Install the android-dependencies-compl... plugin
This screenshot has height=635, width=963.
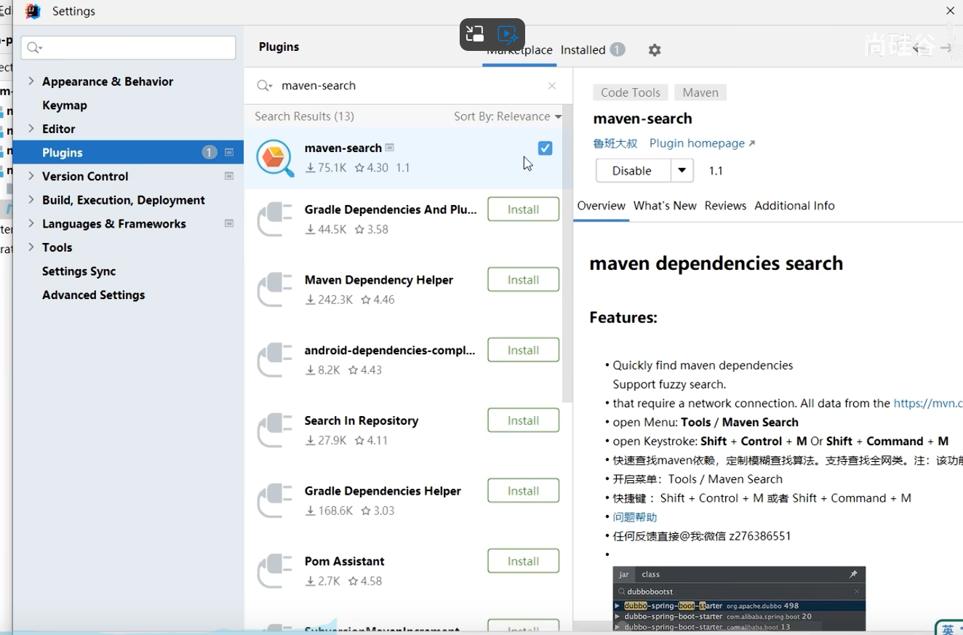523,351
